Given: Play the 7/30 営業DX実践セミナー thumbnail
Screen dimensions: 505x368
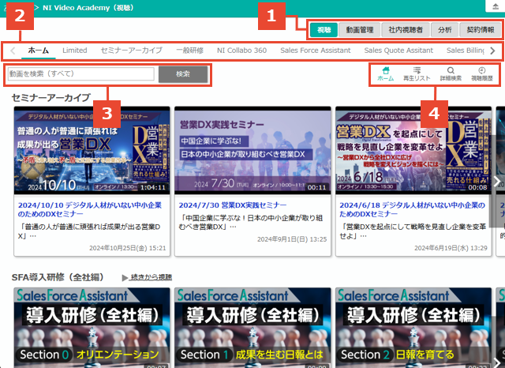Looking at the screenshot, I should coord(252,151).
